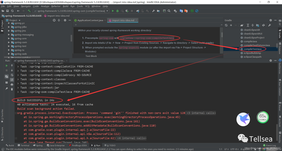Expand the spring-jms module
This screenshot has width=282, height=151.
point(9,31)
